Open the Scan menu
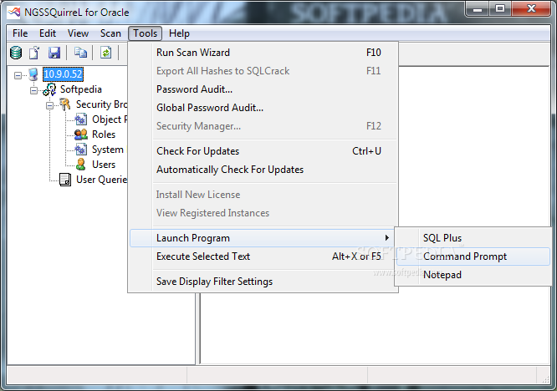This screenshot has width=557, height=391. [110, 33]
